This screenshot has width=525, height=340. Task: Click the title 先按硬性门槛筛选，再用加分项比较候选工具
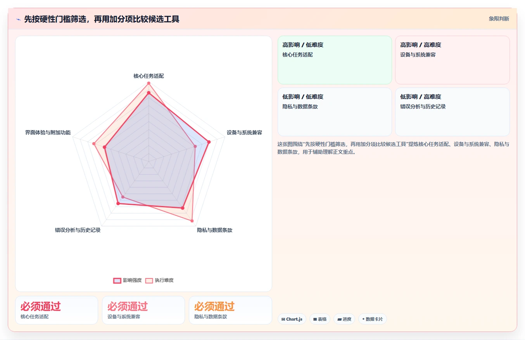[x=102, y=19]
